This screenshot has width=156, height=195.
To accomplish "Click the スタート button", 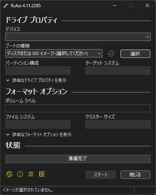I will (x=101, y=175).
